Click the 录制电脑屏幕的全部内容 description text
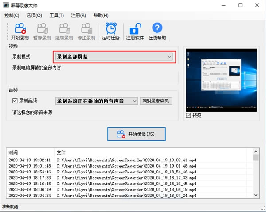The image size is (266, 212). coord(37,68)
